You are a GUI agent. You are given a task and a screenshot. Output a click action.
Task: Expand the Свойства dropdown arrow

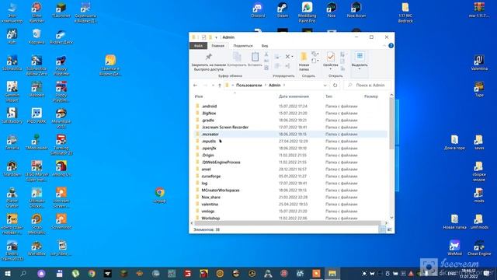330,69
